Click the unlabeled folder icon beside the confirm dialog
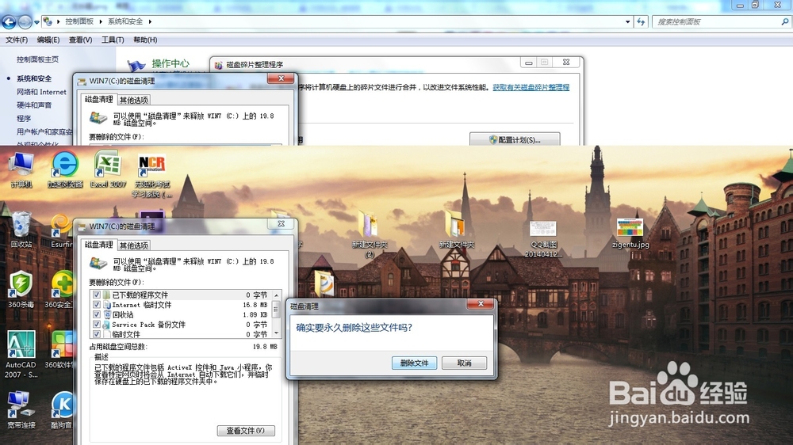 pyautogui.click(x=324, y=283)
